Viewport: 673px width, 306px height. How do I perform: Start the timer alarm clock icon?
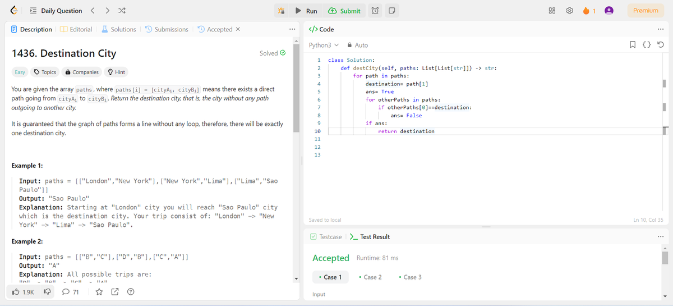tap(375, 11)
